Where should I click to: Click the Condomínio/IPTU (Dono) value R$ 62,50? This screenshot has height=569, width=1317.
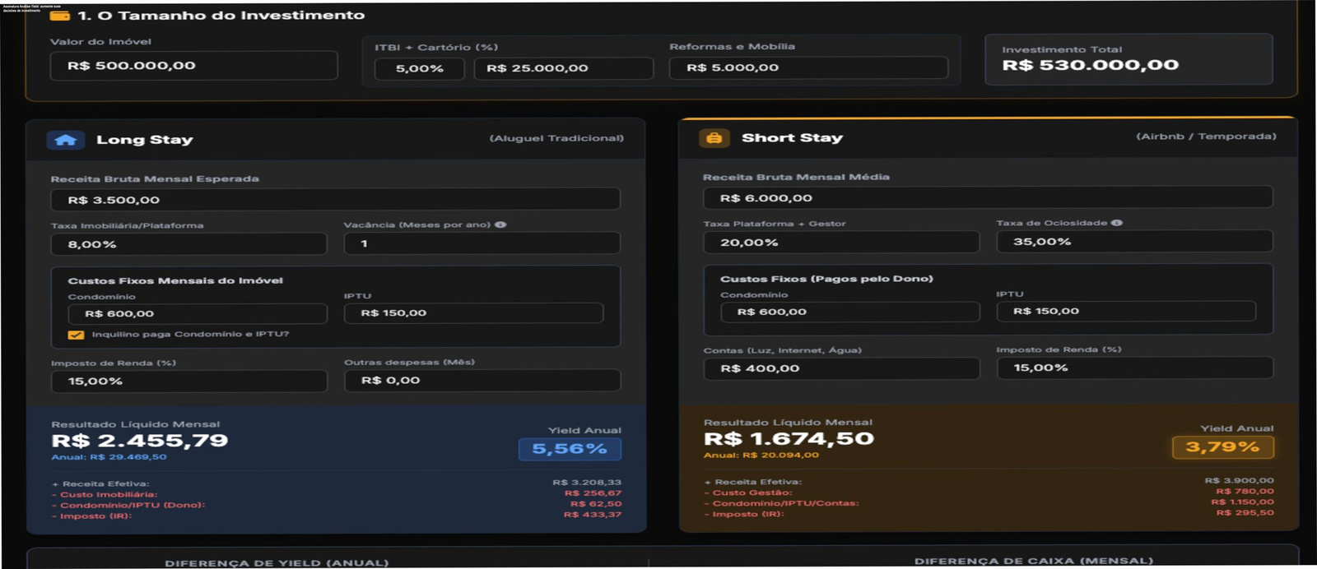click(x=596, y=504)
